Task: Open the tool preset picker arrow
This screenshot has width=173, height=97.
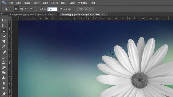Action: [11, 9]
